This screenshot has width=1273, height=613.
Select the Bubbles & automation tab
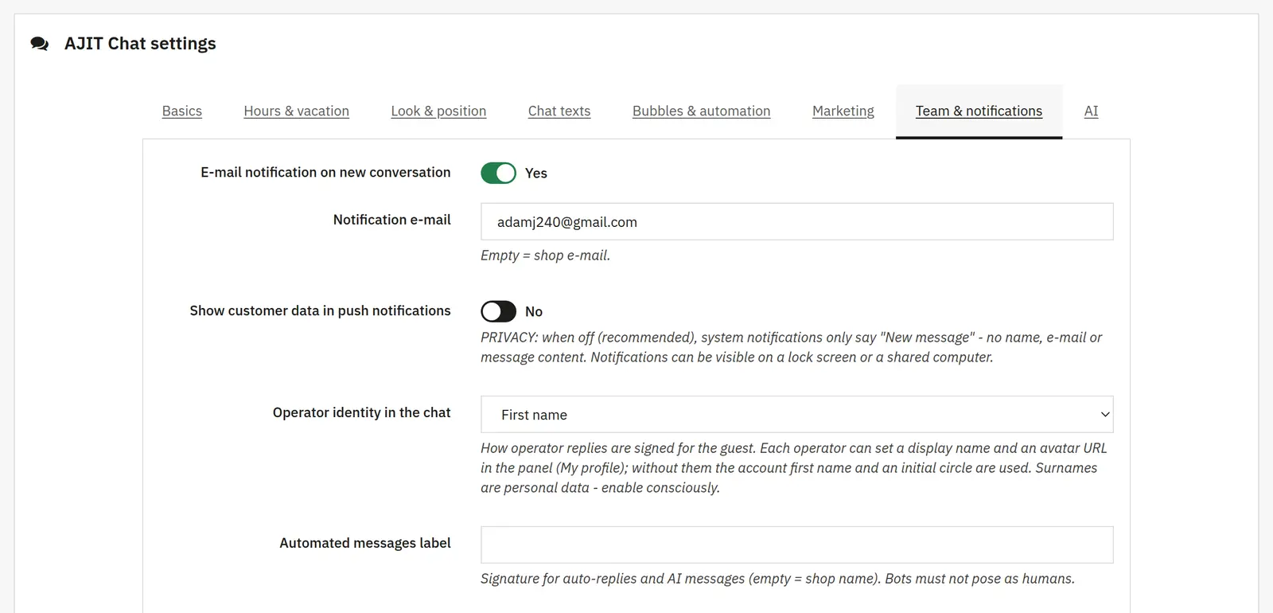point(702,111)
